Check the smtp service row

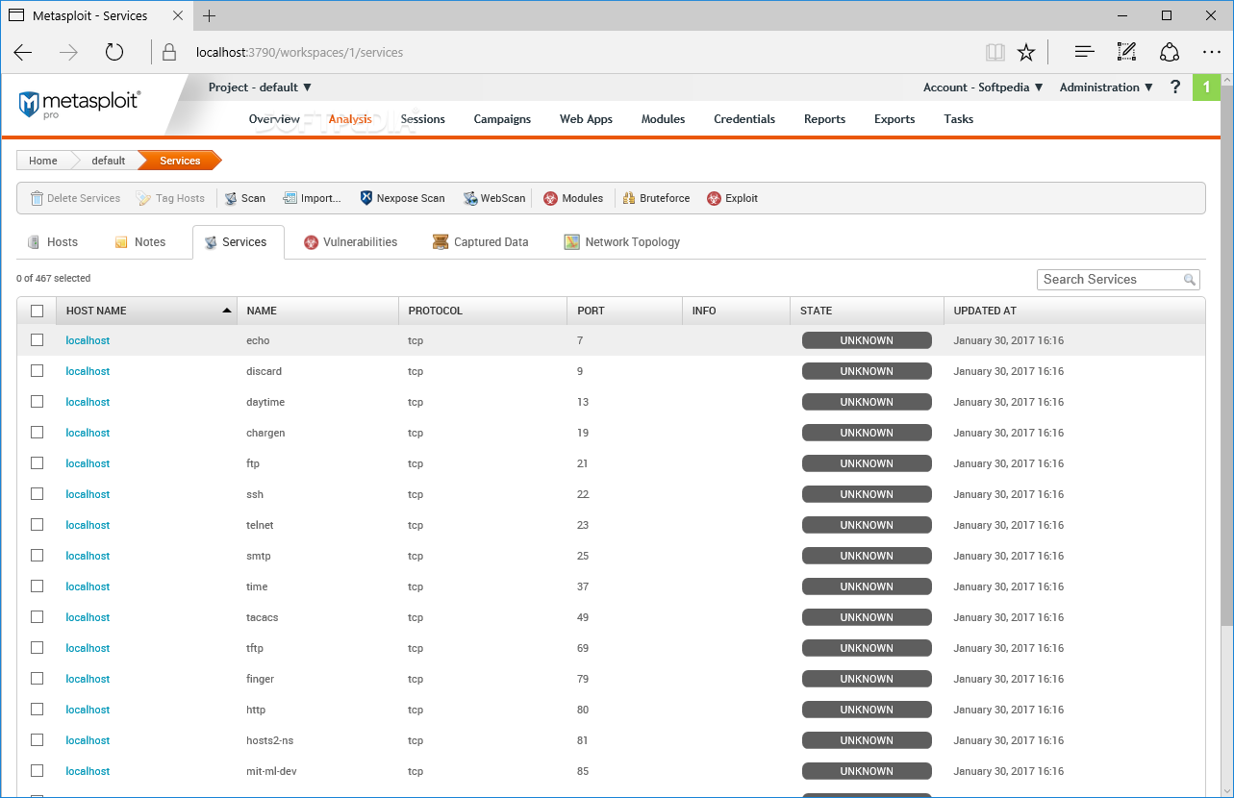pos(37,556)
